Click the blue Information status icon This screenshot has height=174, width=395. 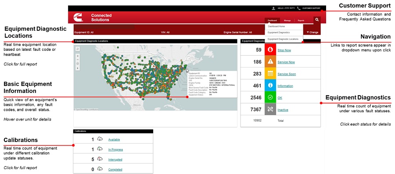click(x=270, y=86)
